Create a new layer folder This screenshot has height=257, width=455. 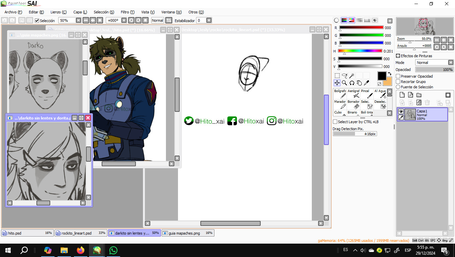point(419,95)
